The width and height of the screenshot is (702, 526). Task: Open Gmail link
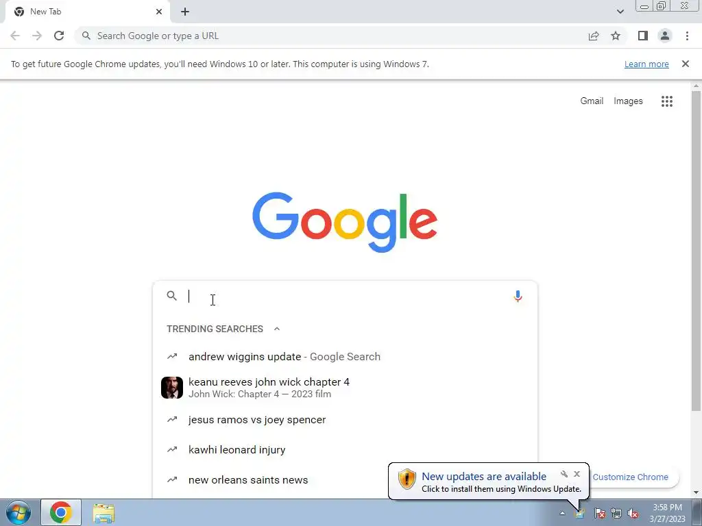592,101
